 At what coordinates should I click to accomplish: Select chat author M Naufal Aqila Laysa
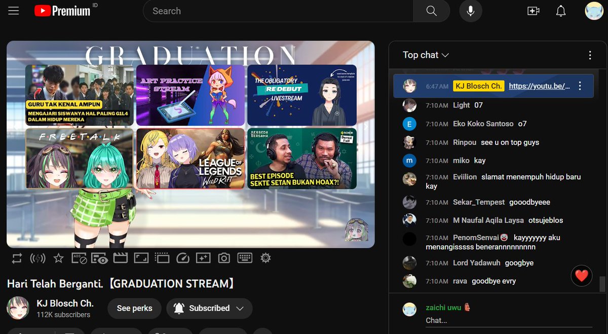[x=488, y=220]
